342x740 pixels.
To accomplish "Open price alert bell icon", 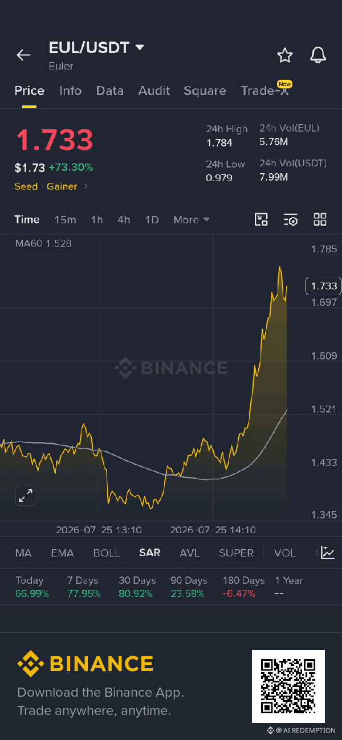I will click(318, 55).
